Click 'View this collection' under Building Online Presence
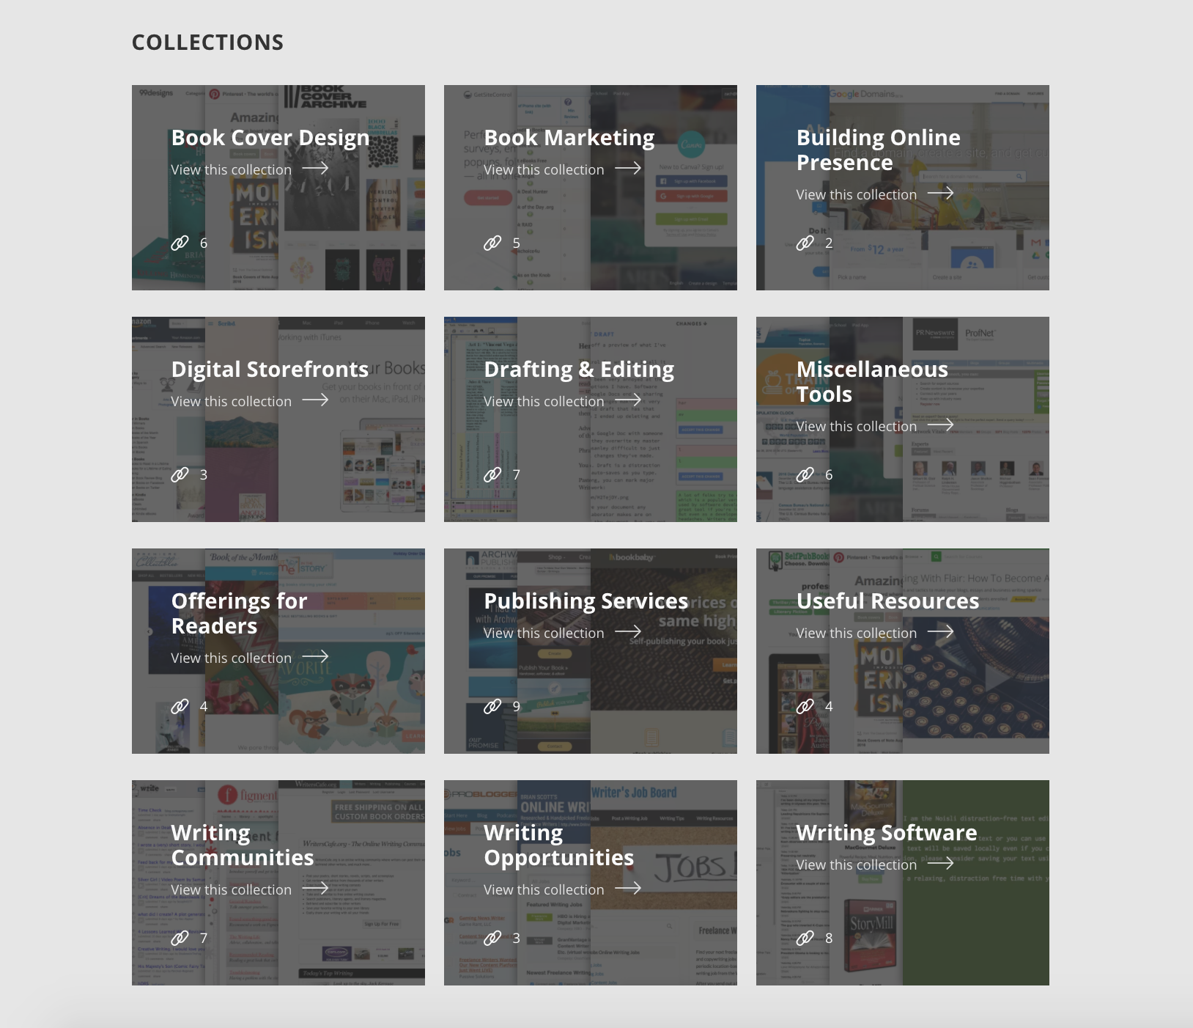The width and height of the screenshot is (1193, 1028). tap(857, 194)
